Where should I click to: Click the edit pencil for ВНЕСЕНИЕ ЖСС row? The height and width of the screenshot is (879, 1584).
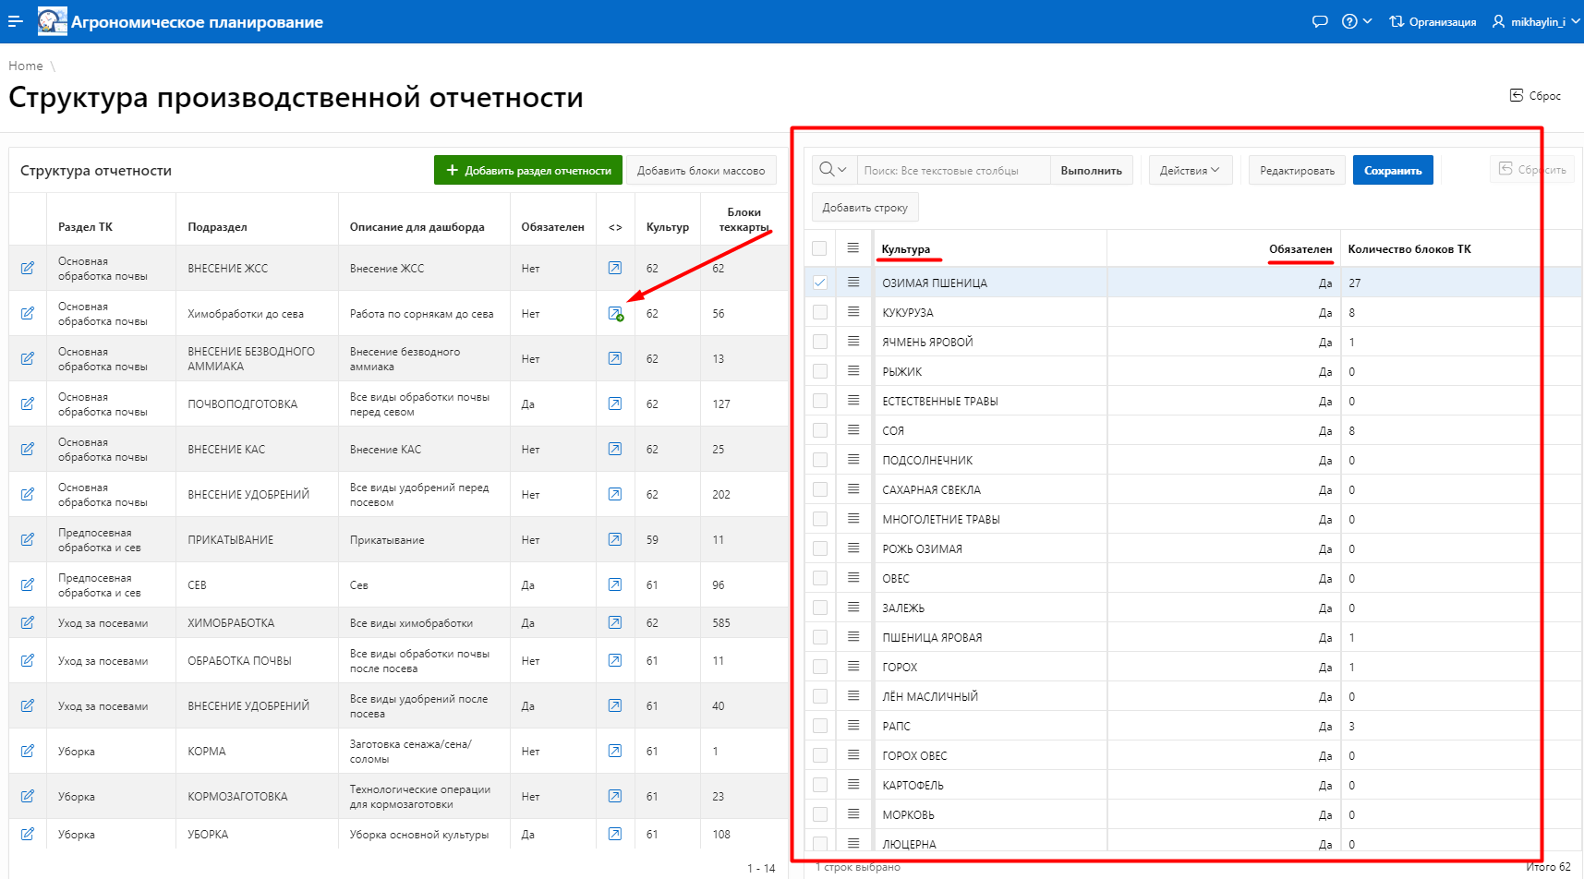(28, 268)
